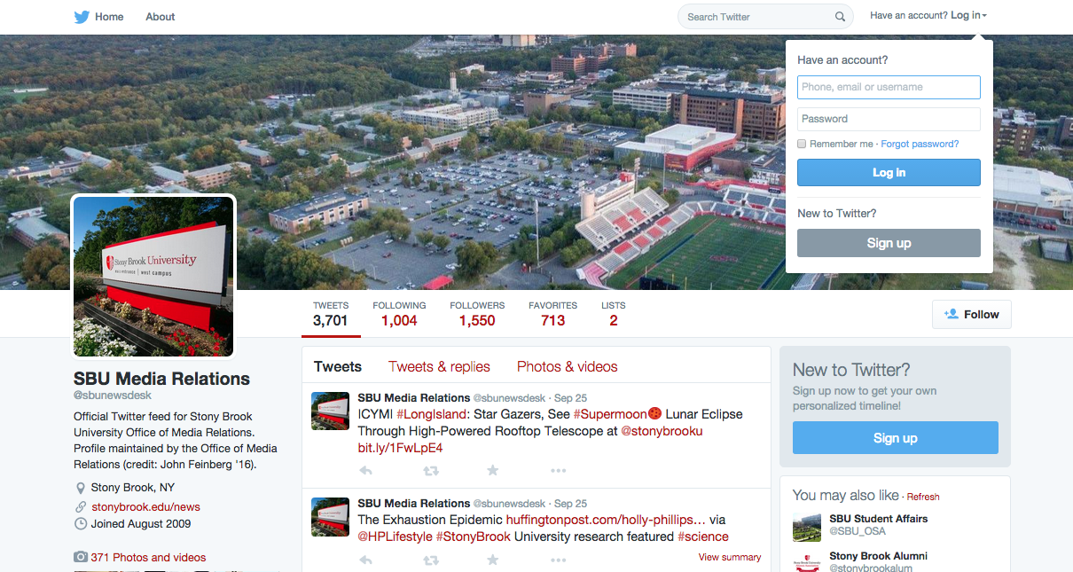Open SBU Student Affairs suggested profile name

pyautogui.click(x=879, y=519)
